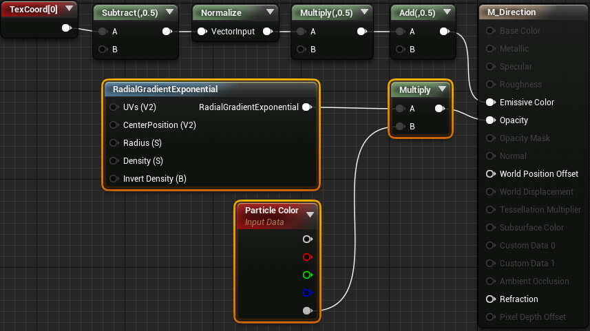
Task: Click input pin A on Subtract node
Action: (103, 32)
